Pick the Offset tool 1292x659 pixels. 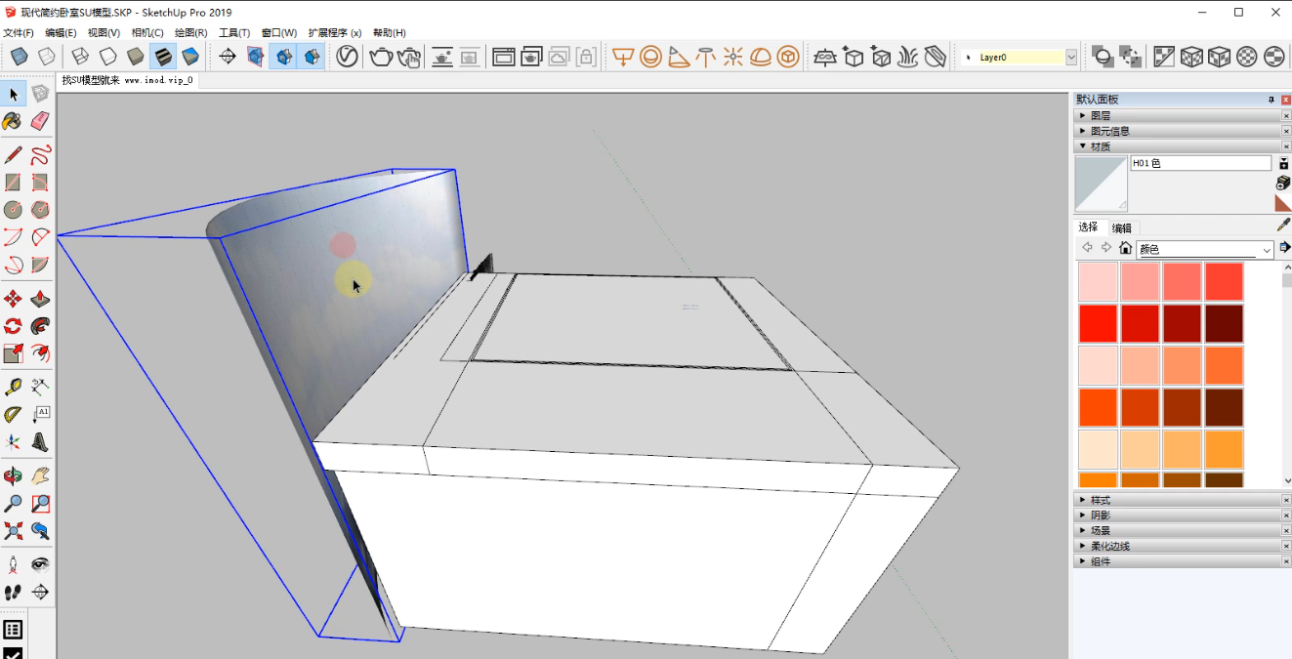[40, 353]
